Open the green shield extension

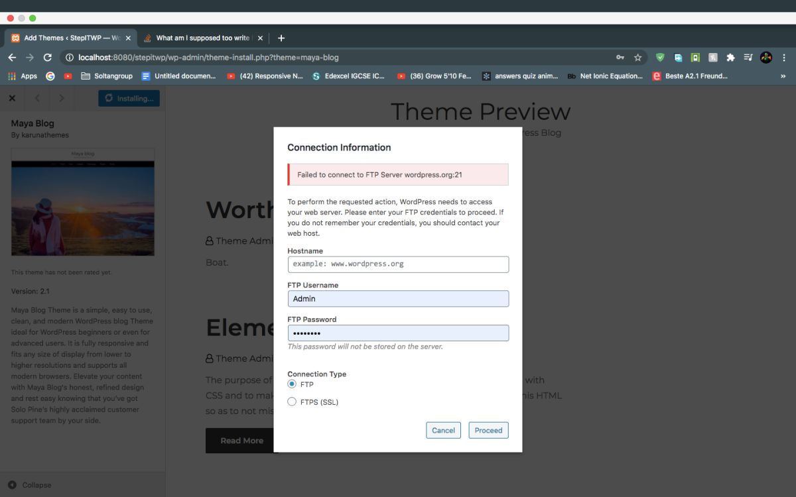(x=660, y=58)
